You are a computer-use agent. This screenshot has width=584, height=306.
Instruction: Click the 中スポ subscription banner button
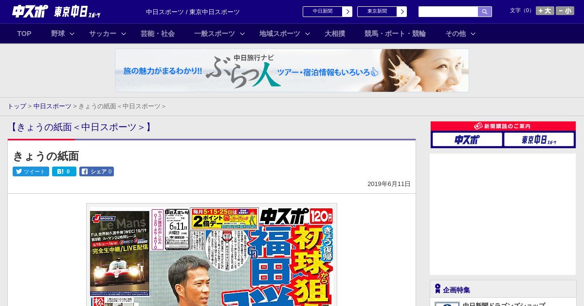click(467, 140)
